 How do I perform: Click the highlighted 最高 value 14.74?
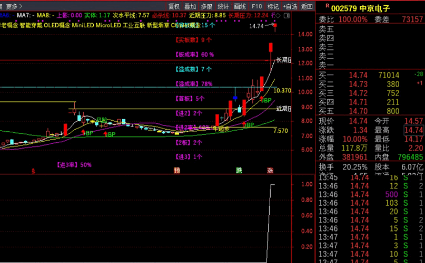point(413,130)
